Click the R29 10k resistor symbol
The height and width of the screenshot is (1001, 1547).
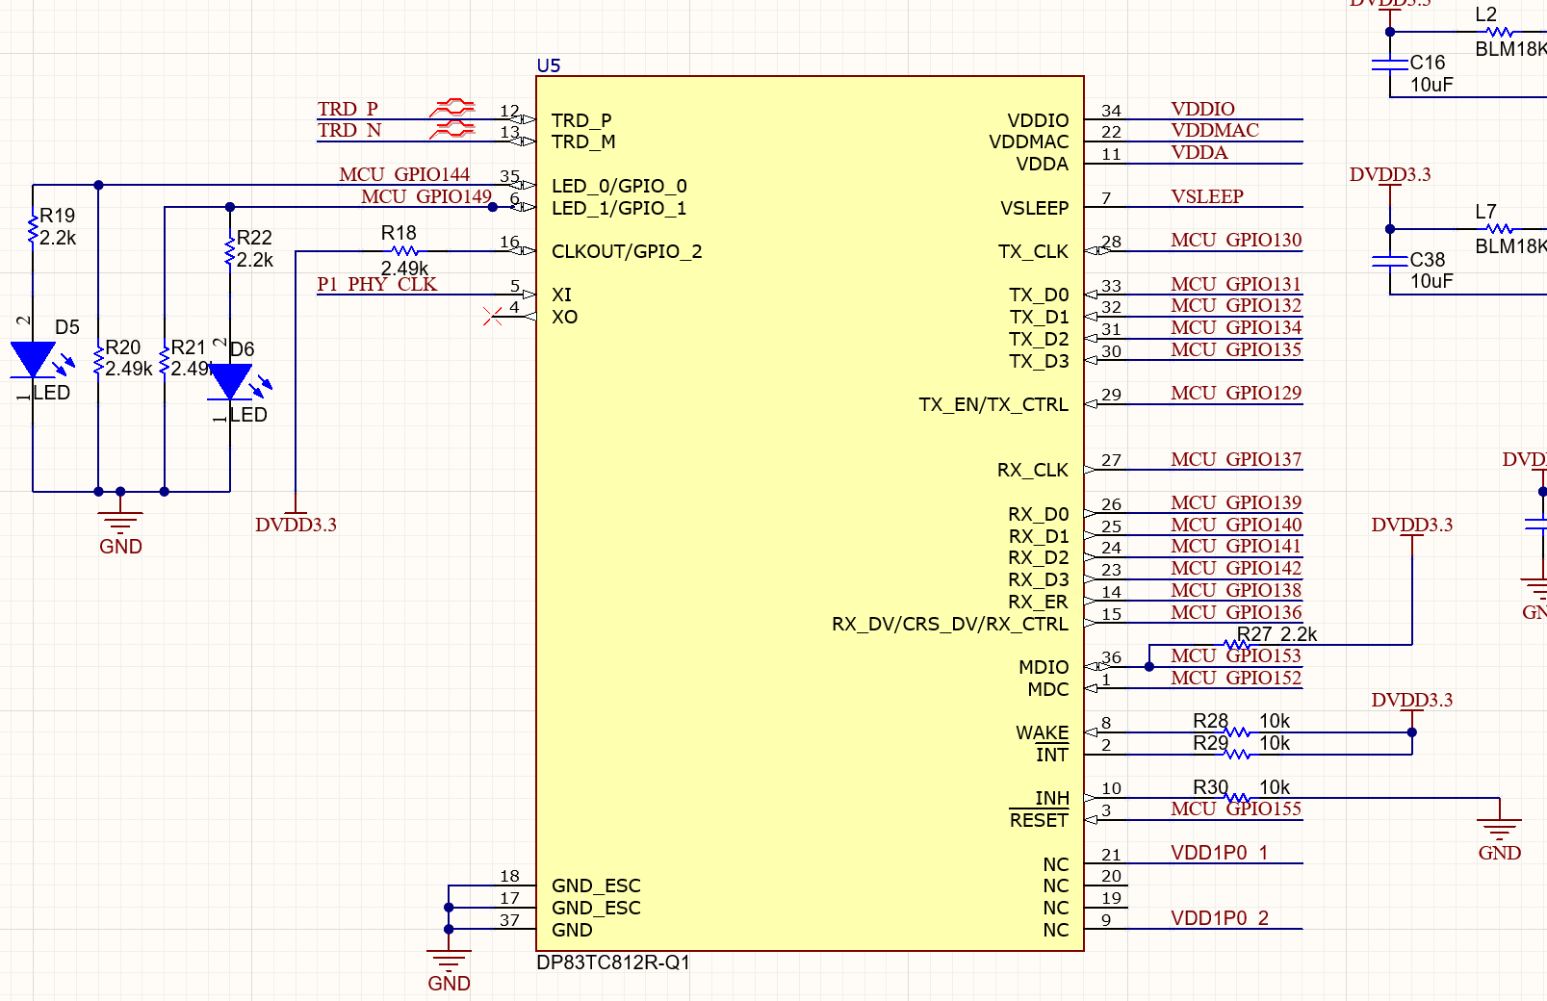point(1237,754)
